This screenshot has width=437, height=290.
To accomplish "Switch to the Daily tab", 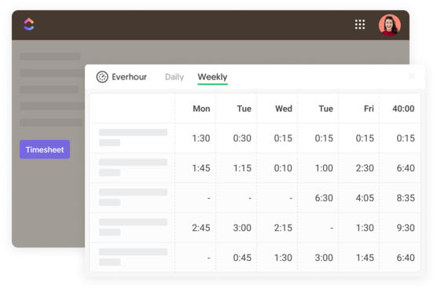I will pyautogui.click(x=174, y=77).
